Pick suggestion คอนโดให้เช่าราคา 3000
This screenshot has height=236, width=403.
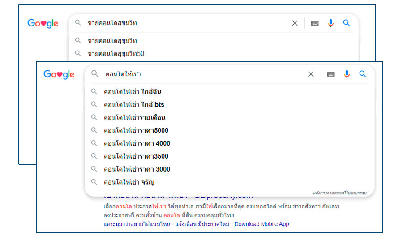(137, 169)
